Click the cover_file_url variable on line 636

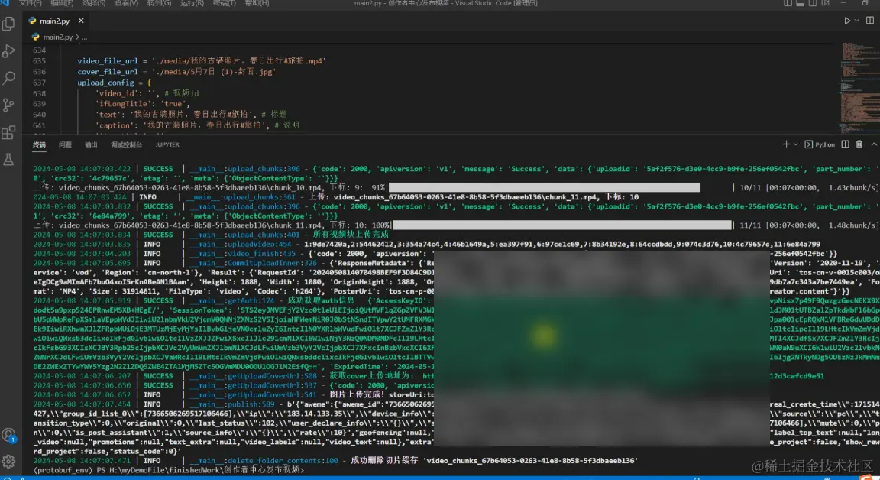[x=107, y=72]
